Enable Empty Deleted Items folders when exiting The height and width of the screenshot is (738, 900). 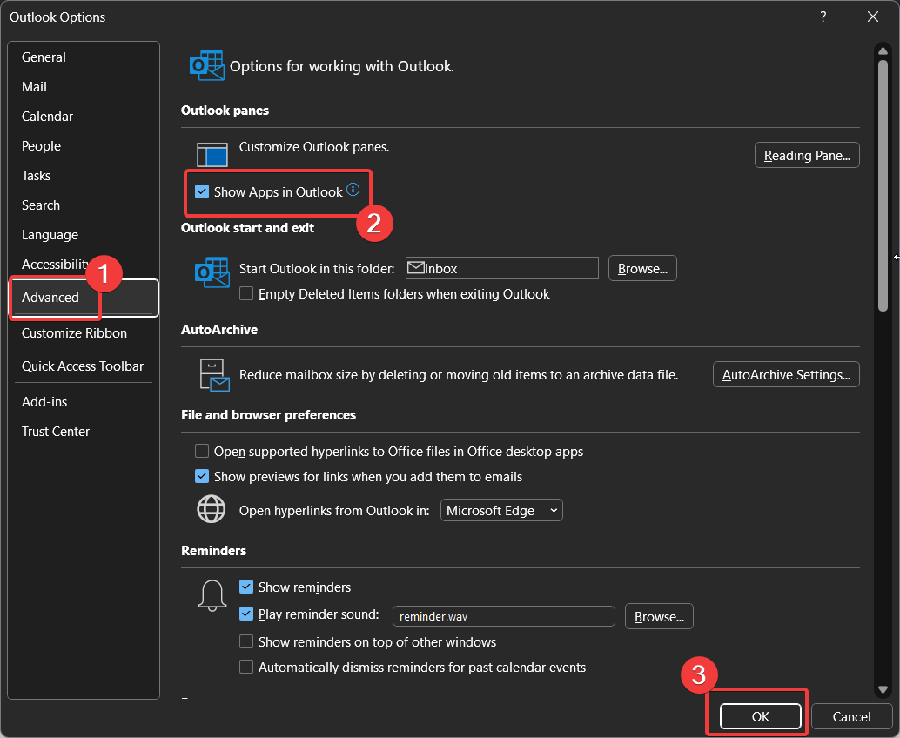[x=245, y=294]
